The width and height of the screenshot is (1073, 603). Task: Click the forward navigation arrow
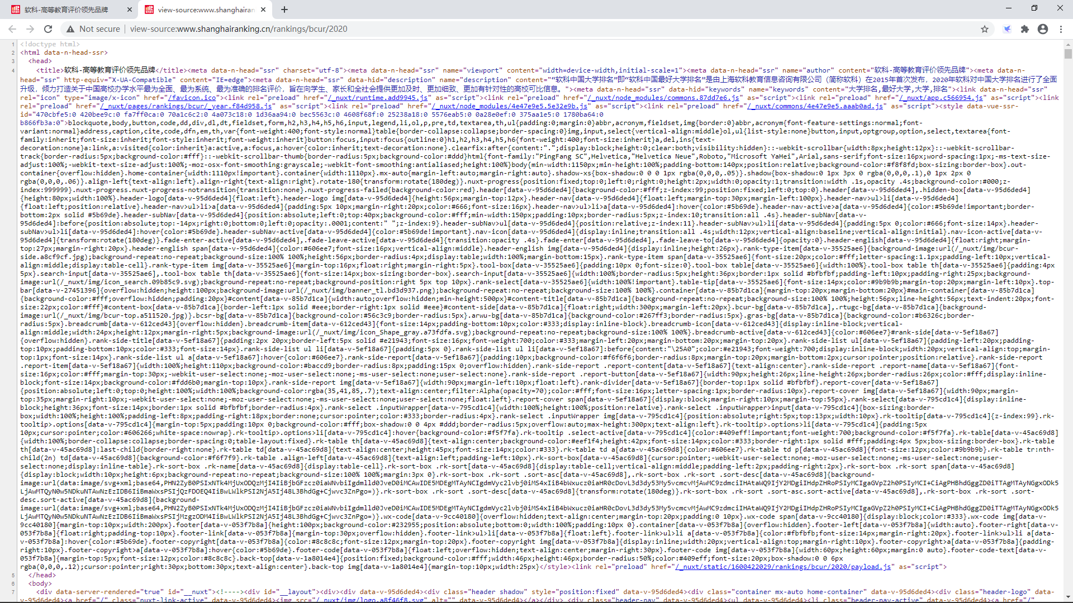[x=30, y=29]
